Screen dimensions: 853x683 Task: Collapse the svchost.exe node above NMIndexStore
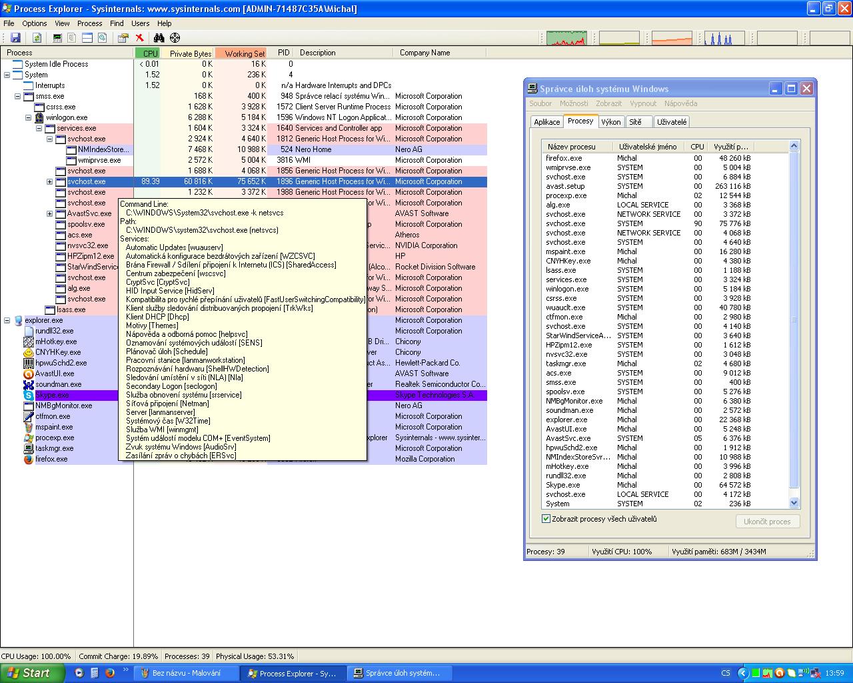pos(50,139)
